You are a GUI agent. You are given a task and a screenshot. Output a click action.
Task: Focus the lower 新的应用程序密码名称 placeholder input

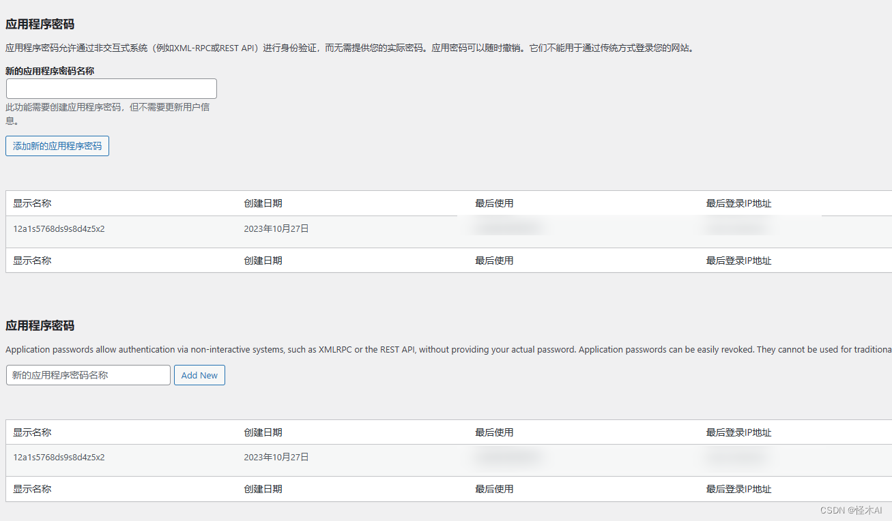[x=88, y=375]
